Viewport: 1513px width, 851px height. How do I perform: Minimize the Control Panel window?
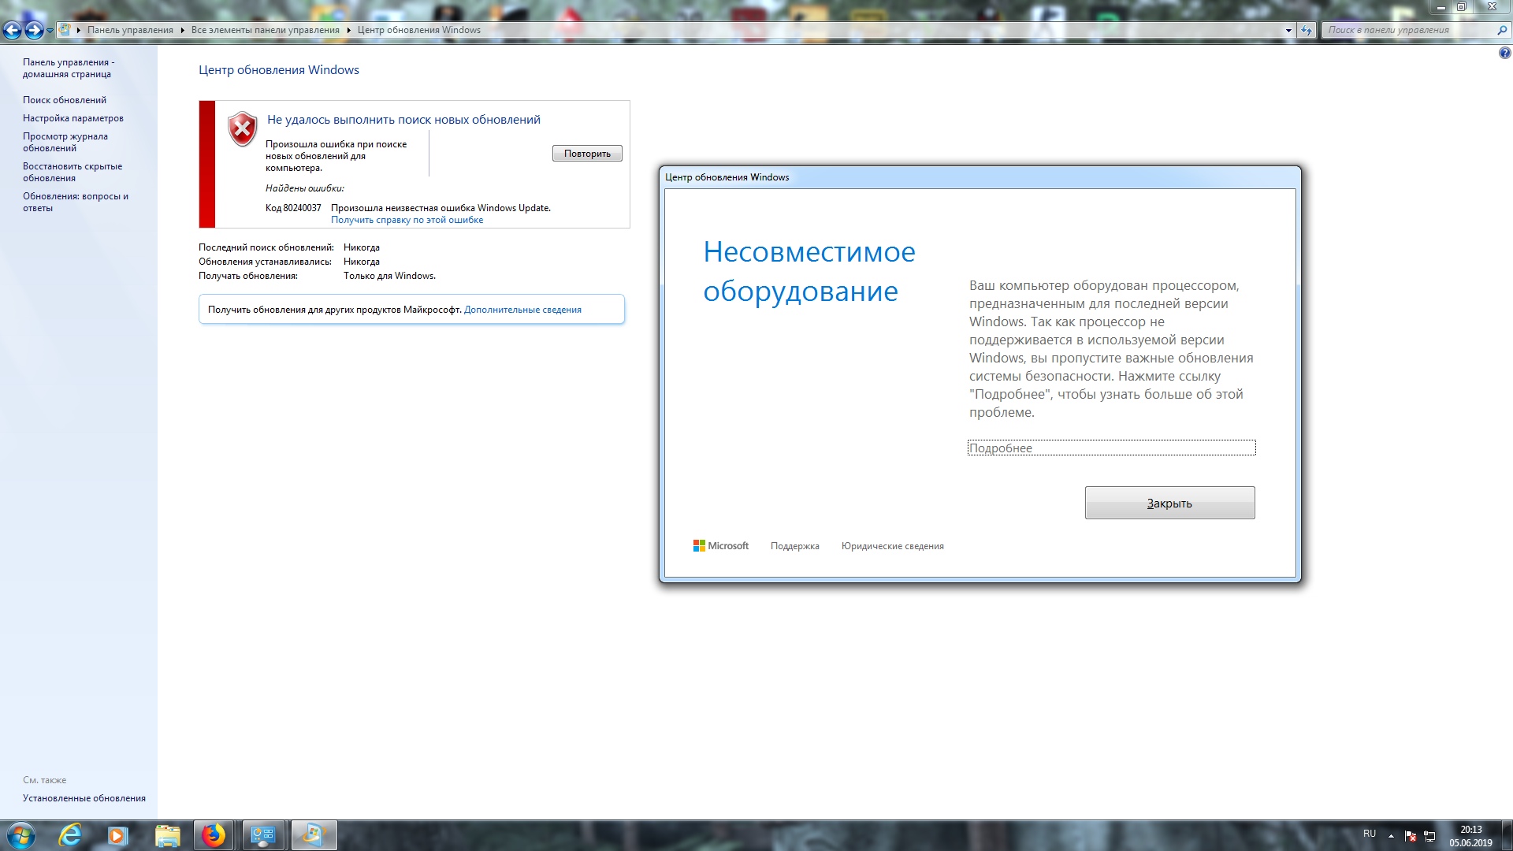click(x=1441, y=6)
